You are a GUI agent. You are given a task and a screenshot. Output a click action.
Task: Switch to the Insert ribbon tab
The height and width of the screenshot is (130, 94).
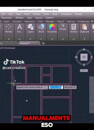click(x=6, y=21)
